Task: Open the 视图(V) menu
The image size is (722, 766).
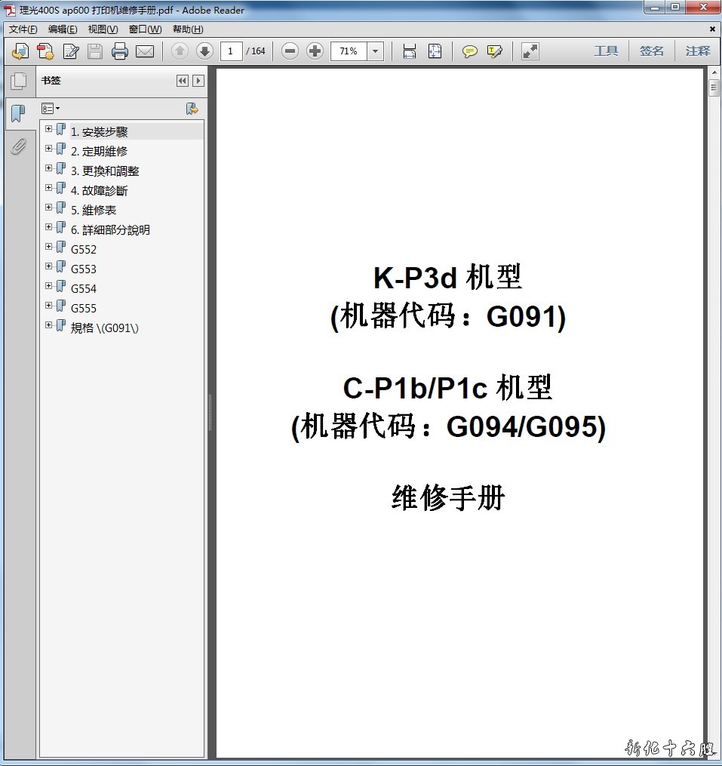Action: tap(103, 29)
